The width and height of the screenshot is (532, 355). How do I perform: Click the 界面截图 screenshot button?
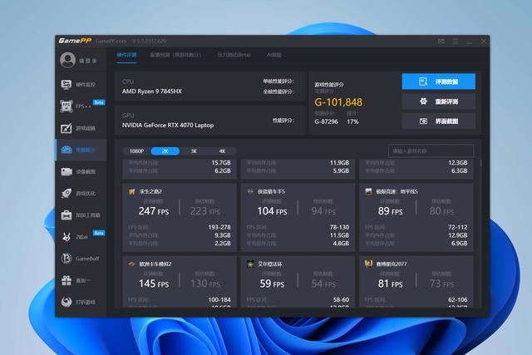point(439,121)
